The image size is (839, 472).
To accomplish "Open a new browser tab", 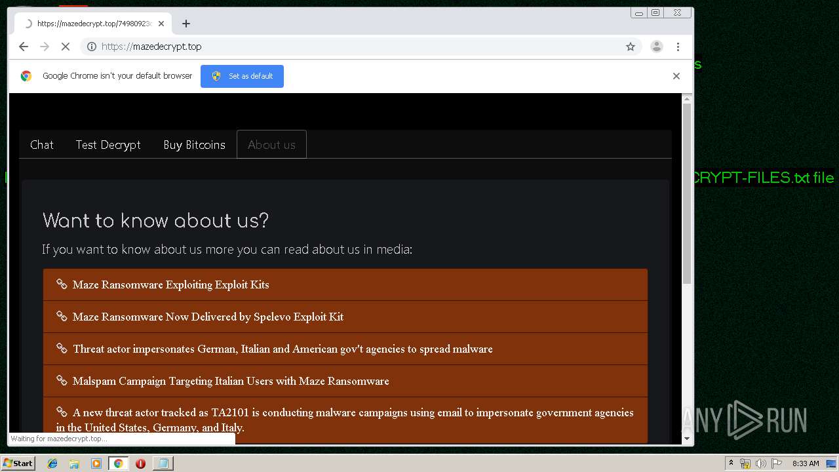I will click(x=186, y=24).
